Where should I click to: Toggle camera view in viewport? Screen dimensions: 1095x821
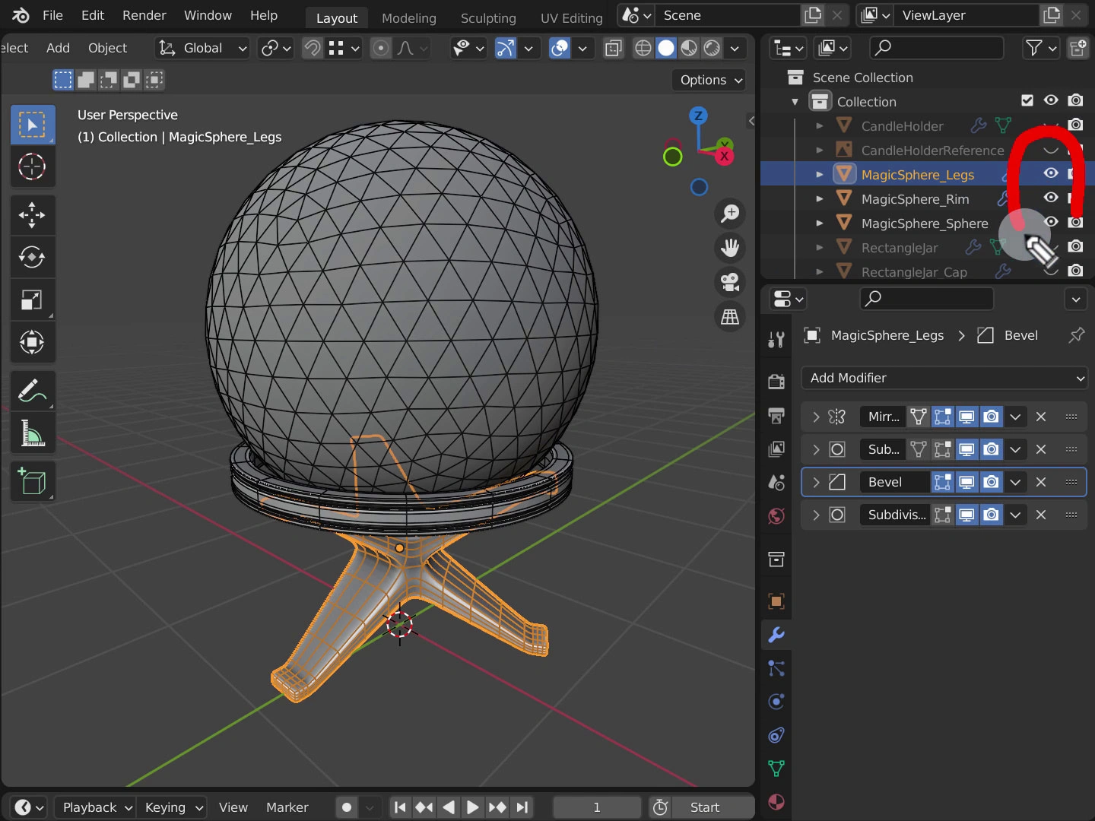[x=730, y=282]
